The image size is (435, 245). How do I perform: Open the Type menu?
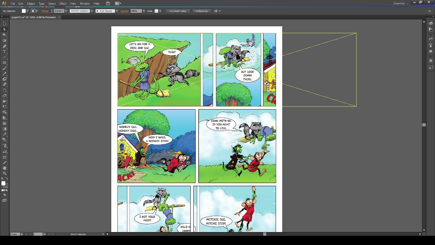41,3
